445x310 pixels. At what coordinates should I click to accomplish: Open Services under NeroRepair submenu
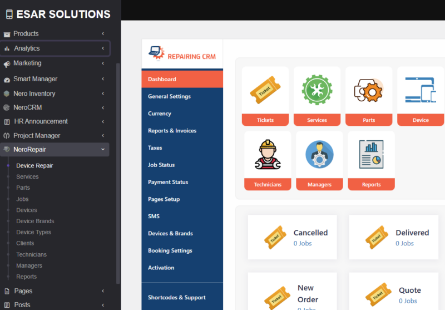[27, 176]
